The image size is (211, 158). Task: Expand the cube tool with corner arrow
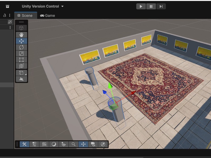point(21,73)
